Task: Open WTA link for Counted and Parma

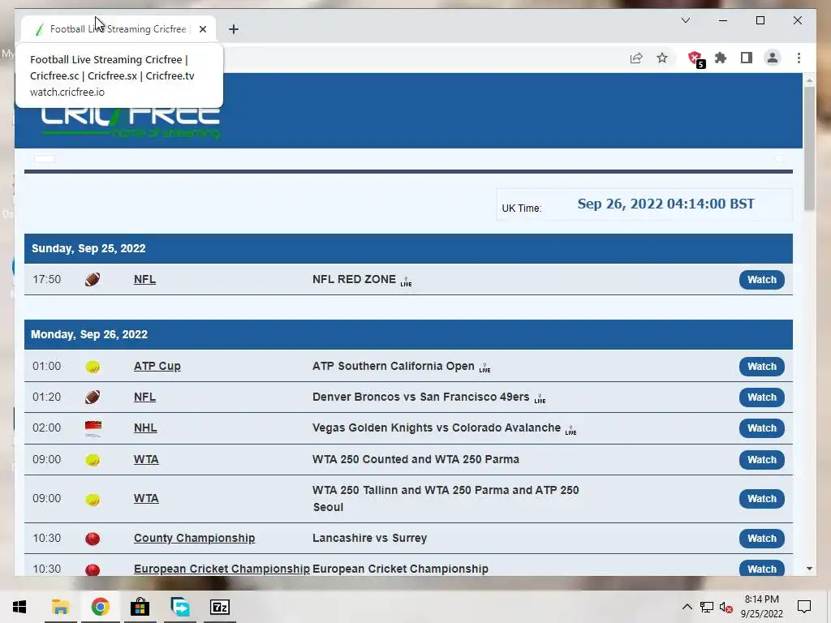Action: (x=146, y=459)
